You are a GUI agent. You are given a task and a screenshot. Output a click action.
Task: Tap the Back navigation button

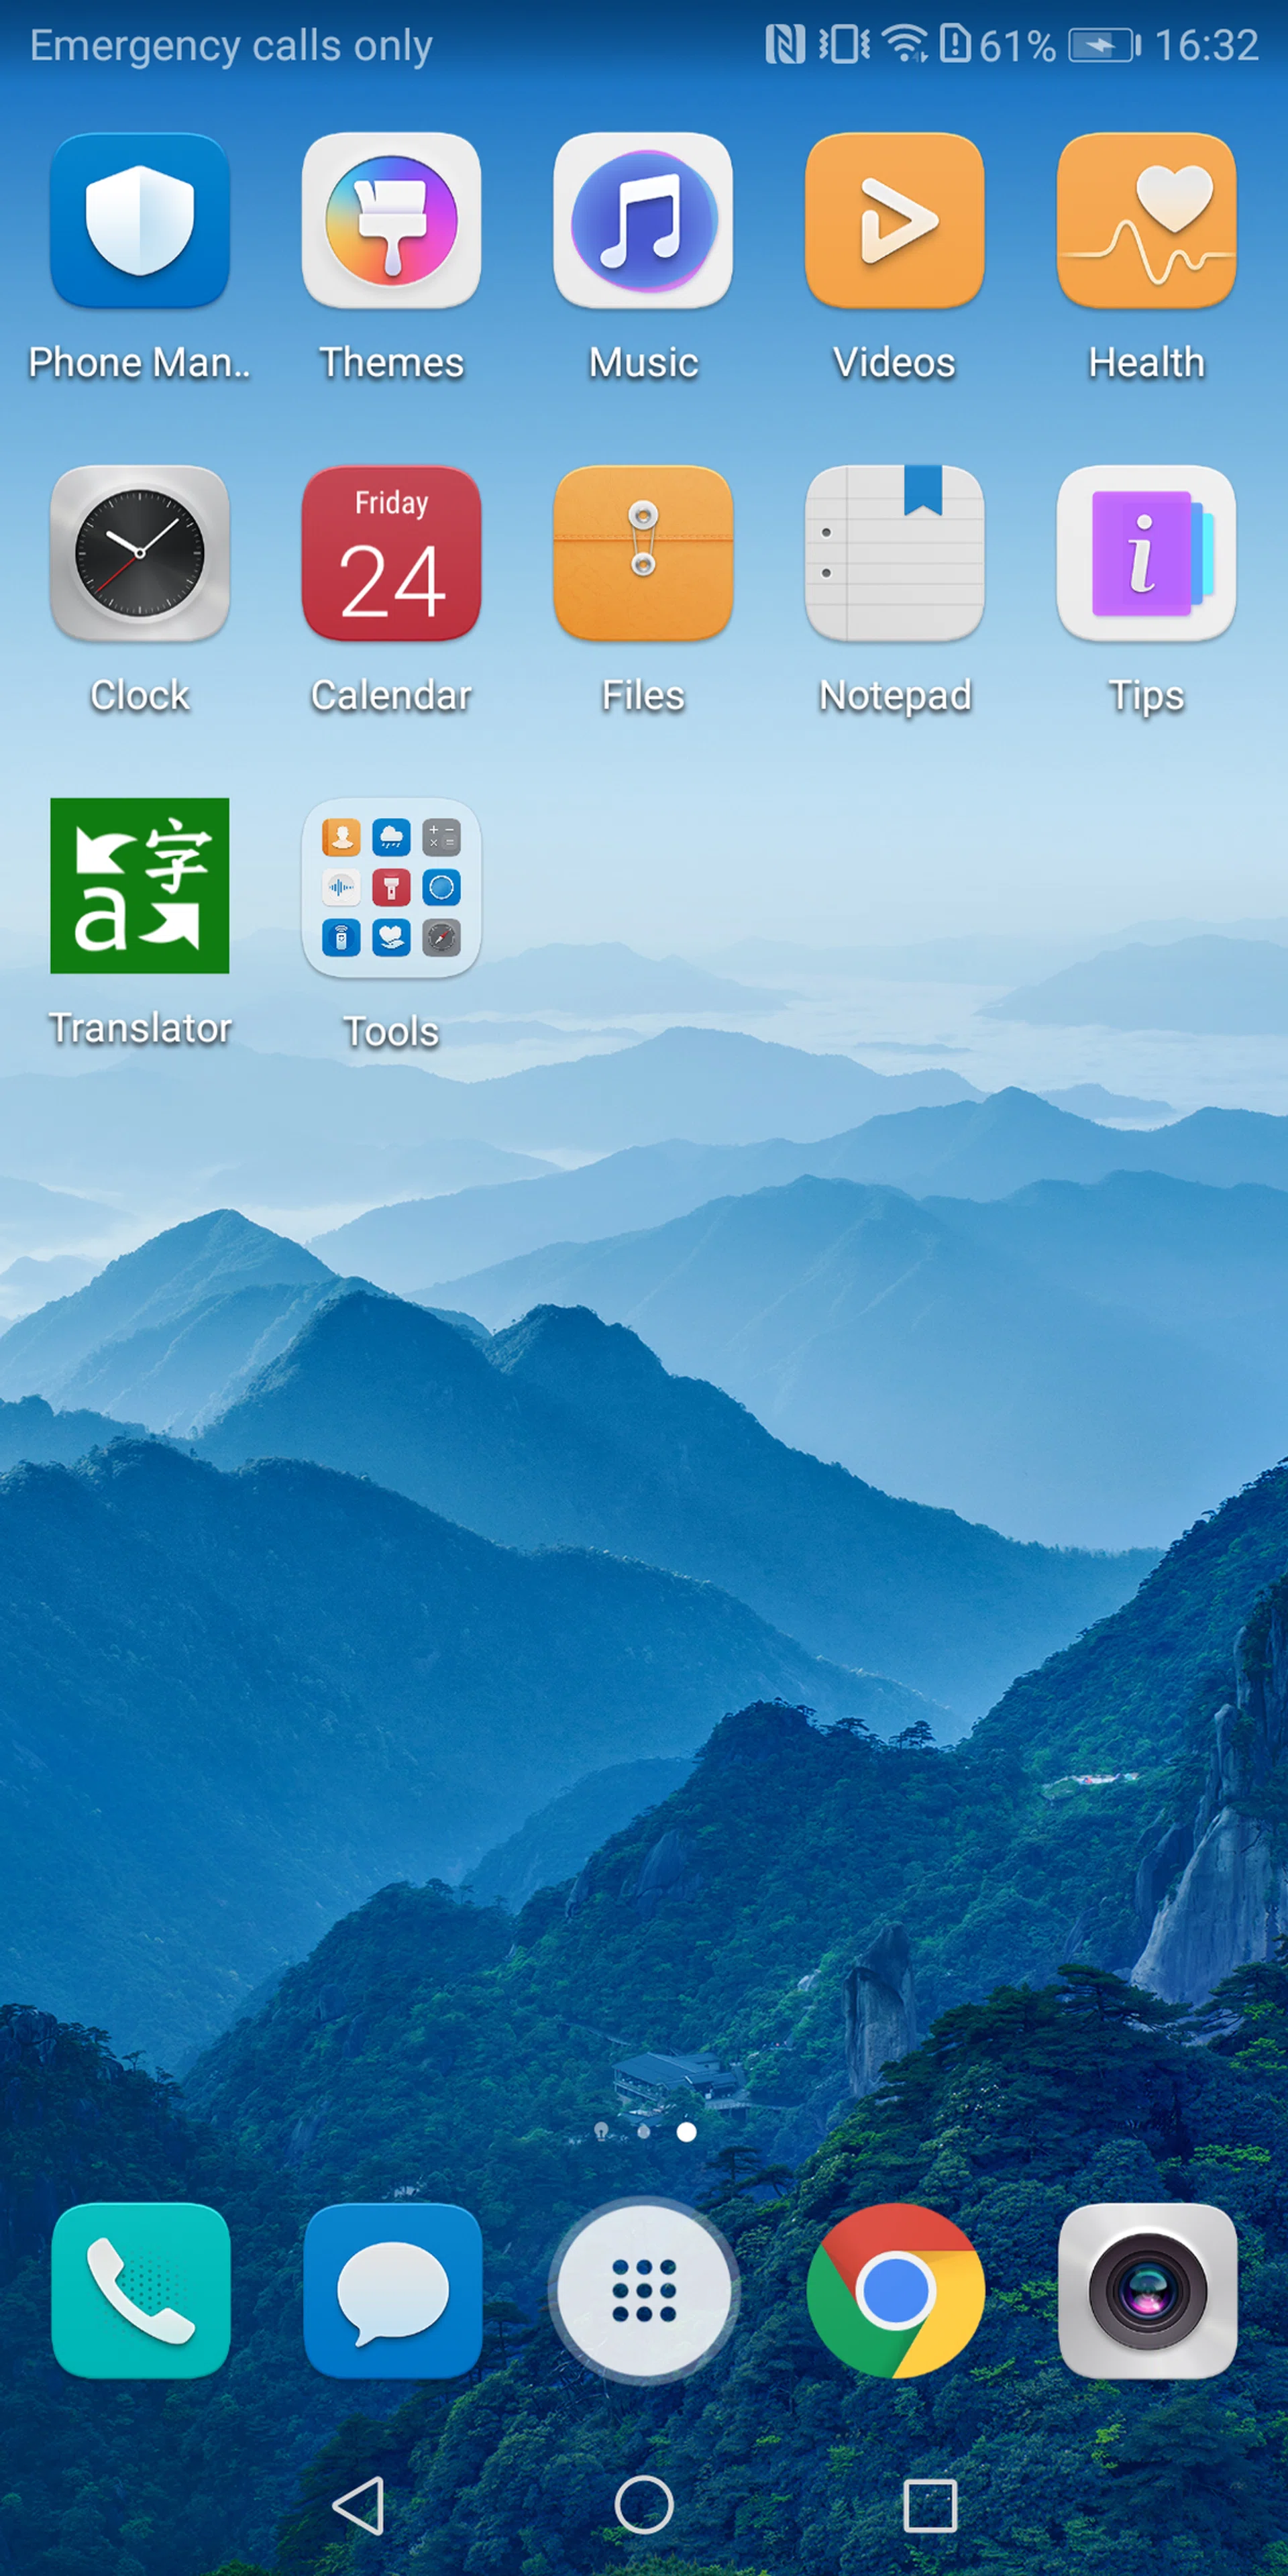358,2505
